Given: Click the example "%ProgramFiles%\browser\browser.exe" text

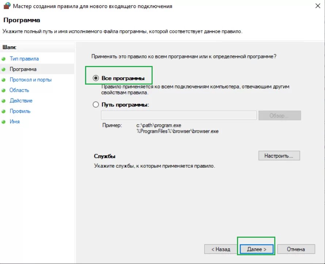Looking at the screenshot, I should 177,131.
